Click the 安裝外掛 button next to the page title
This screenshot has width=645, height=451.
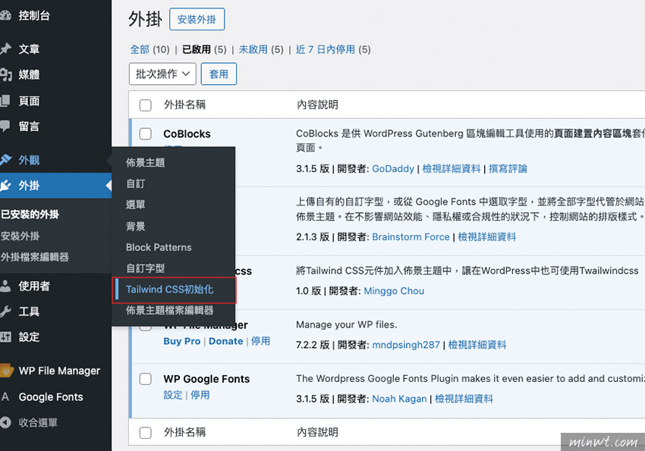(x=197, y=19)
